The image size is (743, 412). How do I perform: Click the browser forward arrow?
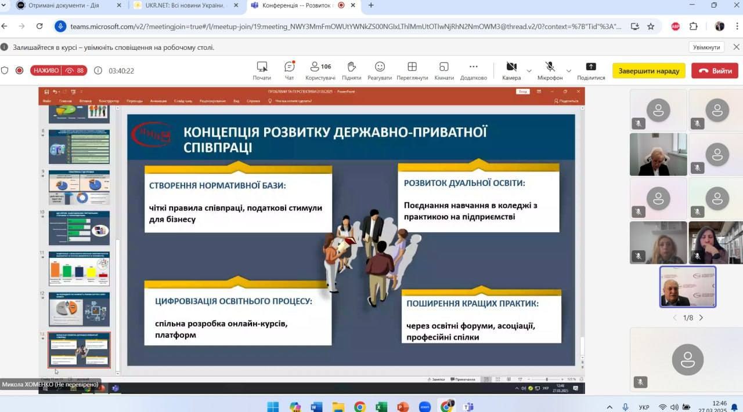pos(21,26)
